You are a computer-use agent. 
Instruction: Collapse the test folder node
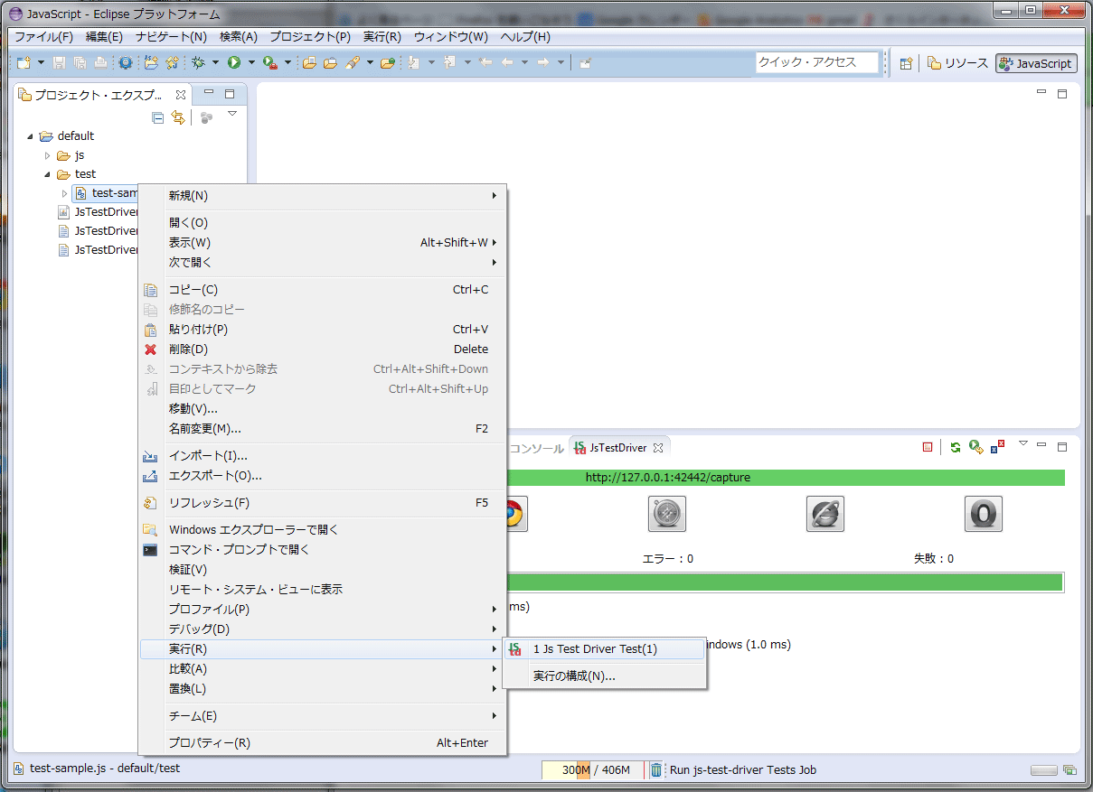(x=47, y=174)
